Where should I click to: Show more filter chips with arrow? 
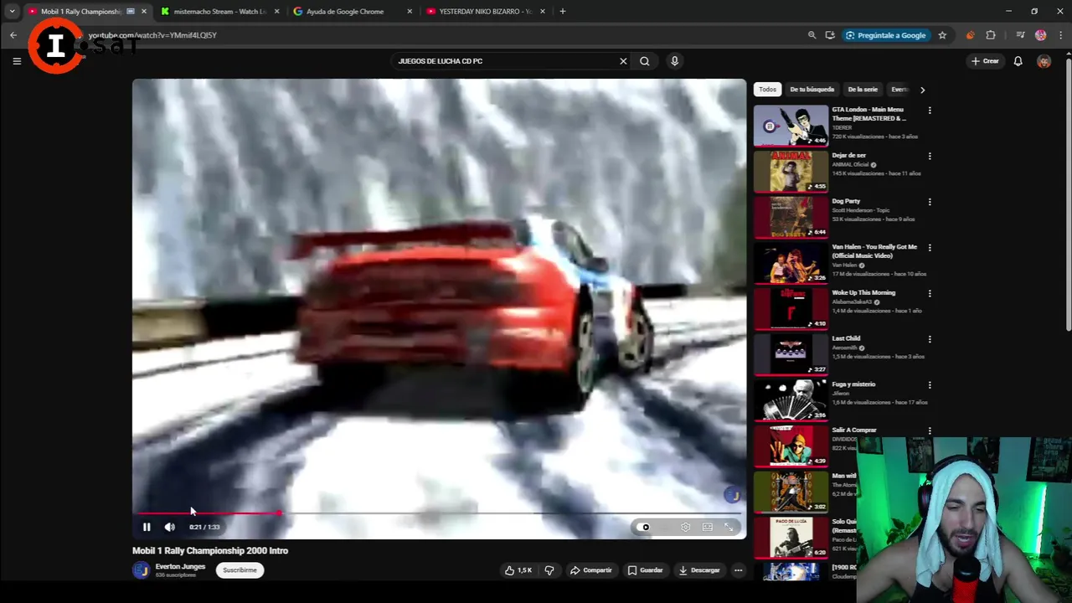click(922, 90)
